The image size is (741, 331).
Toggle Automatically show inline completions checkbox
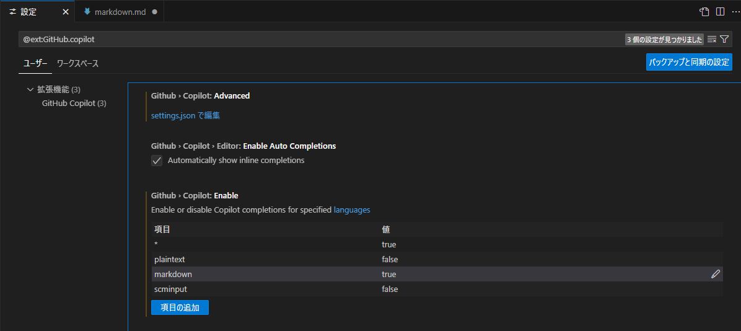click(x=157, y=161)
